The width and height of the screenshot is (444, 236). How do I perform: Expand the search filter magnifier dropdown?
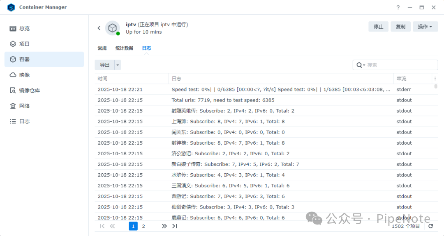pyautogui.click(x=361, y=65)
